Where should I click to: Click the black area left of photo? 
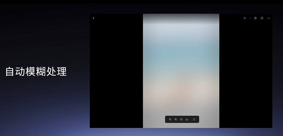click(x=117, y=71)
